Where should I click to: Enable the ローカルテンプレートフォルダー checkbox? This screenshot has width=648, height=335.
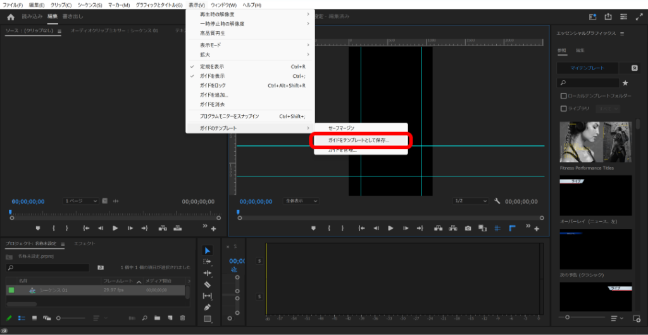(x=563, y=96)
